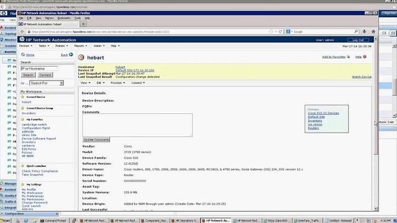Open the Firefox downloads arrow icon
397x223 pixels.
pyautogui.click(x=364, y=32)
